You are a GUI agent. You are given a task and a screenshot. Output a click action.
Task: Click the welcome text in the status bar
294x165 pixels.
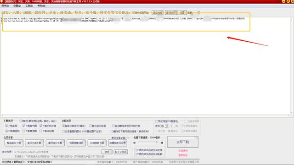coord(27,162)
